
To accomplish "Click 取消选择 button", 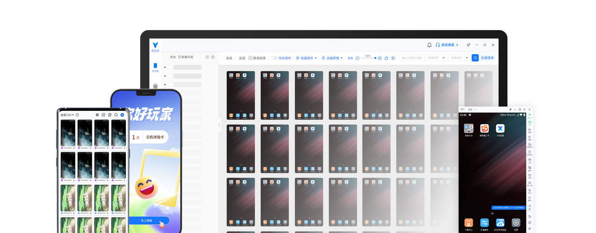I will pyautogui.click(x=257, y=58).
